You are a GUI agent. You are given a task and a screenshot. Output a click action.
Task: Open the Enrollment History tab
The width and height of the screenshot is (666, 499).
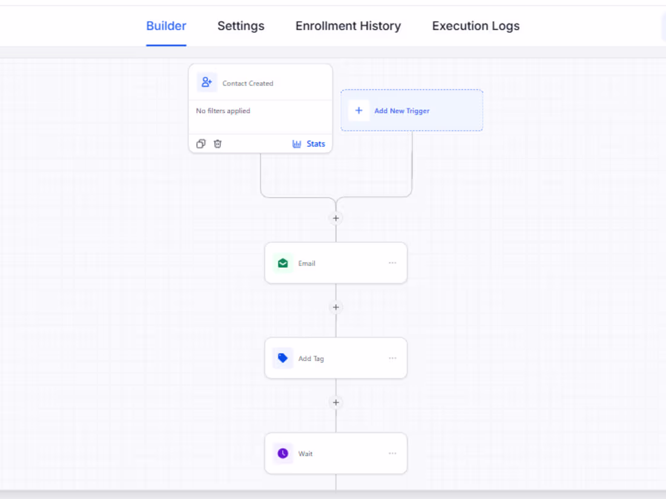tap(348, 26)
